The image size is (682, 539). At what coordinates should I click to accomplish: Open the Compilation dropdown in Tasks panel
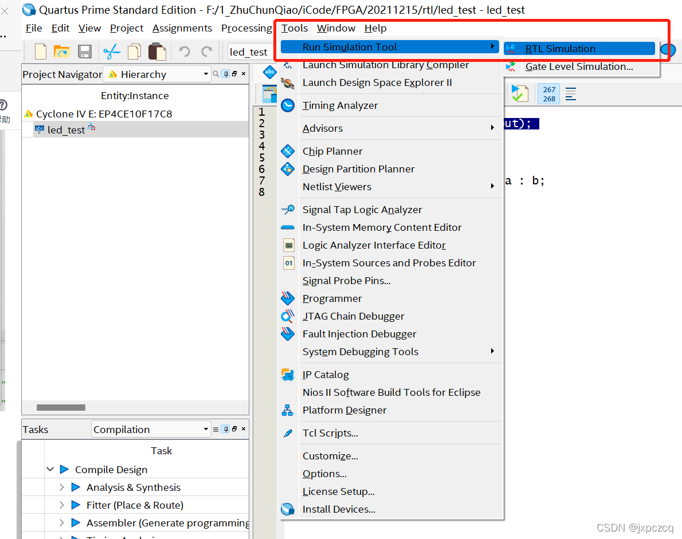(x=151, y=430)
